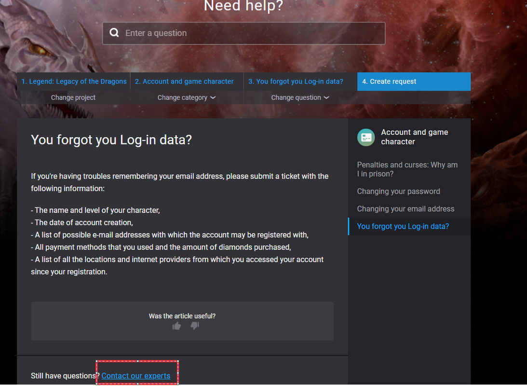This screenshot has height=386, width=527.
Task: Click the 'Contact our experts' link
Action: [136, 375]
